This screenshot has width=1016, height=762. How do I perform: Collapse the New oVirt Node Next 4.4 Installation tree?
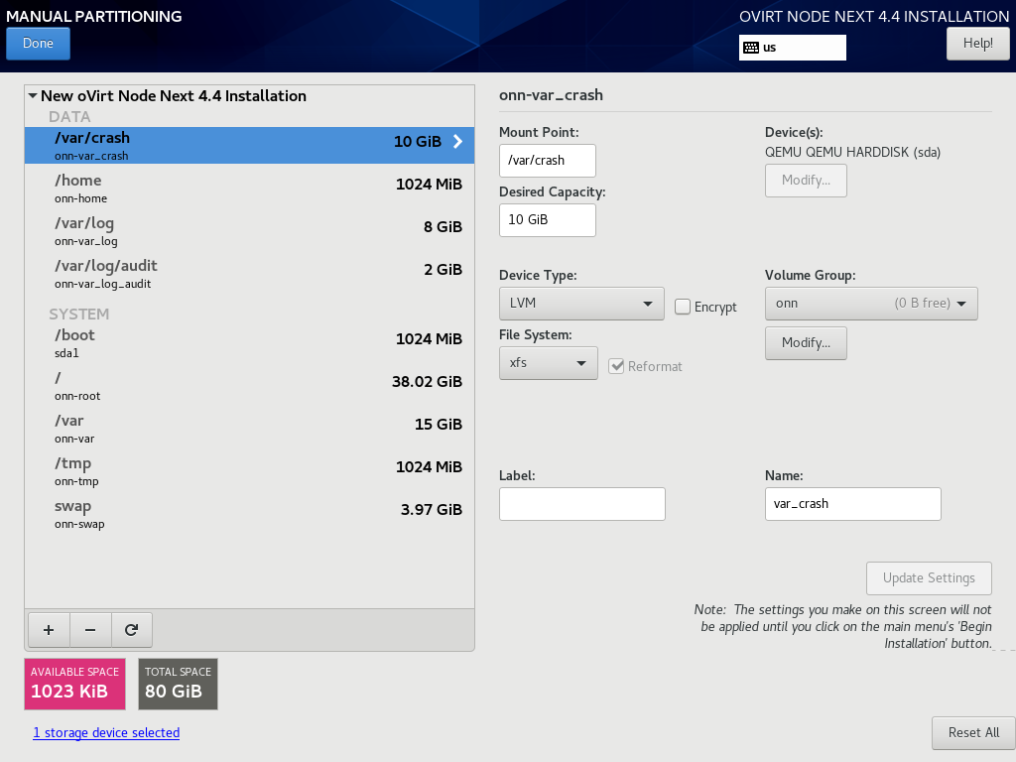pyautogui.click(x=33, y=96)
